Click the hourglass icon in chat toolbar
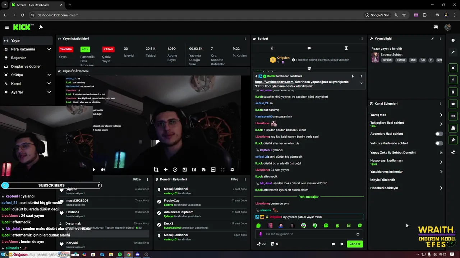This screenshot has width=460, height=258. pyautogui.click(x=346, y=48)
